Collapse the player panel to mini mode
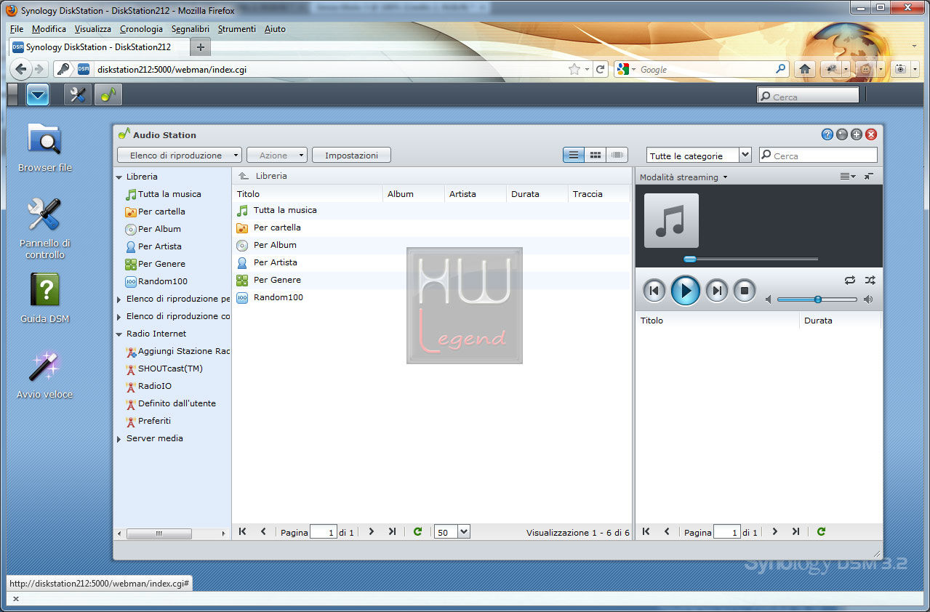The width and height of the screenshot is (930, 612). pos(870,177)
